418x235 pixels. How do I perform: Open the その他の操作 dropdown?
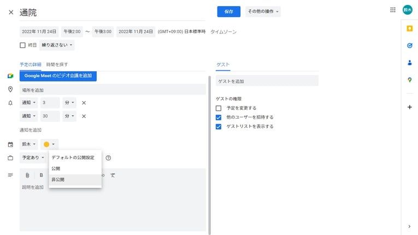263,11
